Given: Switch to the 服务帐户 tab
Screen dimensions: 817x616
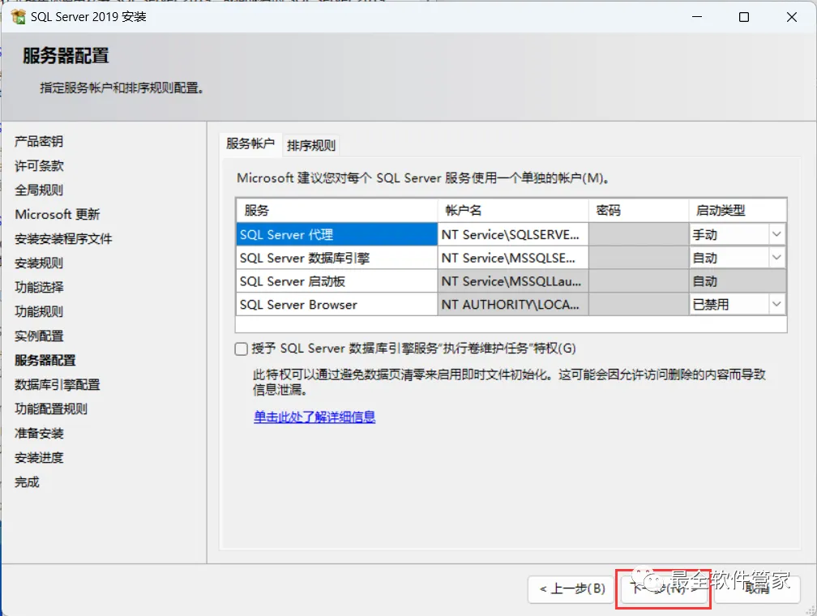Looking at the screenshot, I should (250, 143).
